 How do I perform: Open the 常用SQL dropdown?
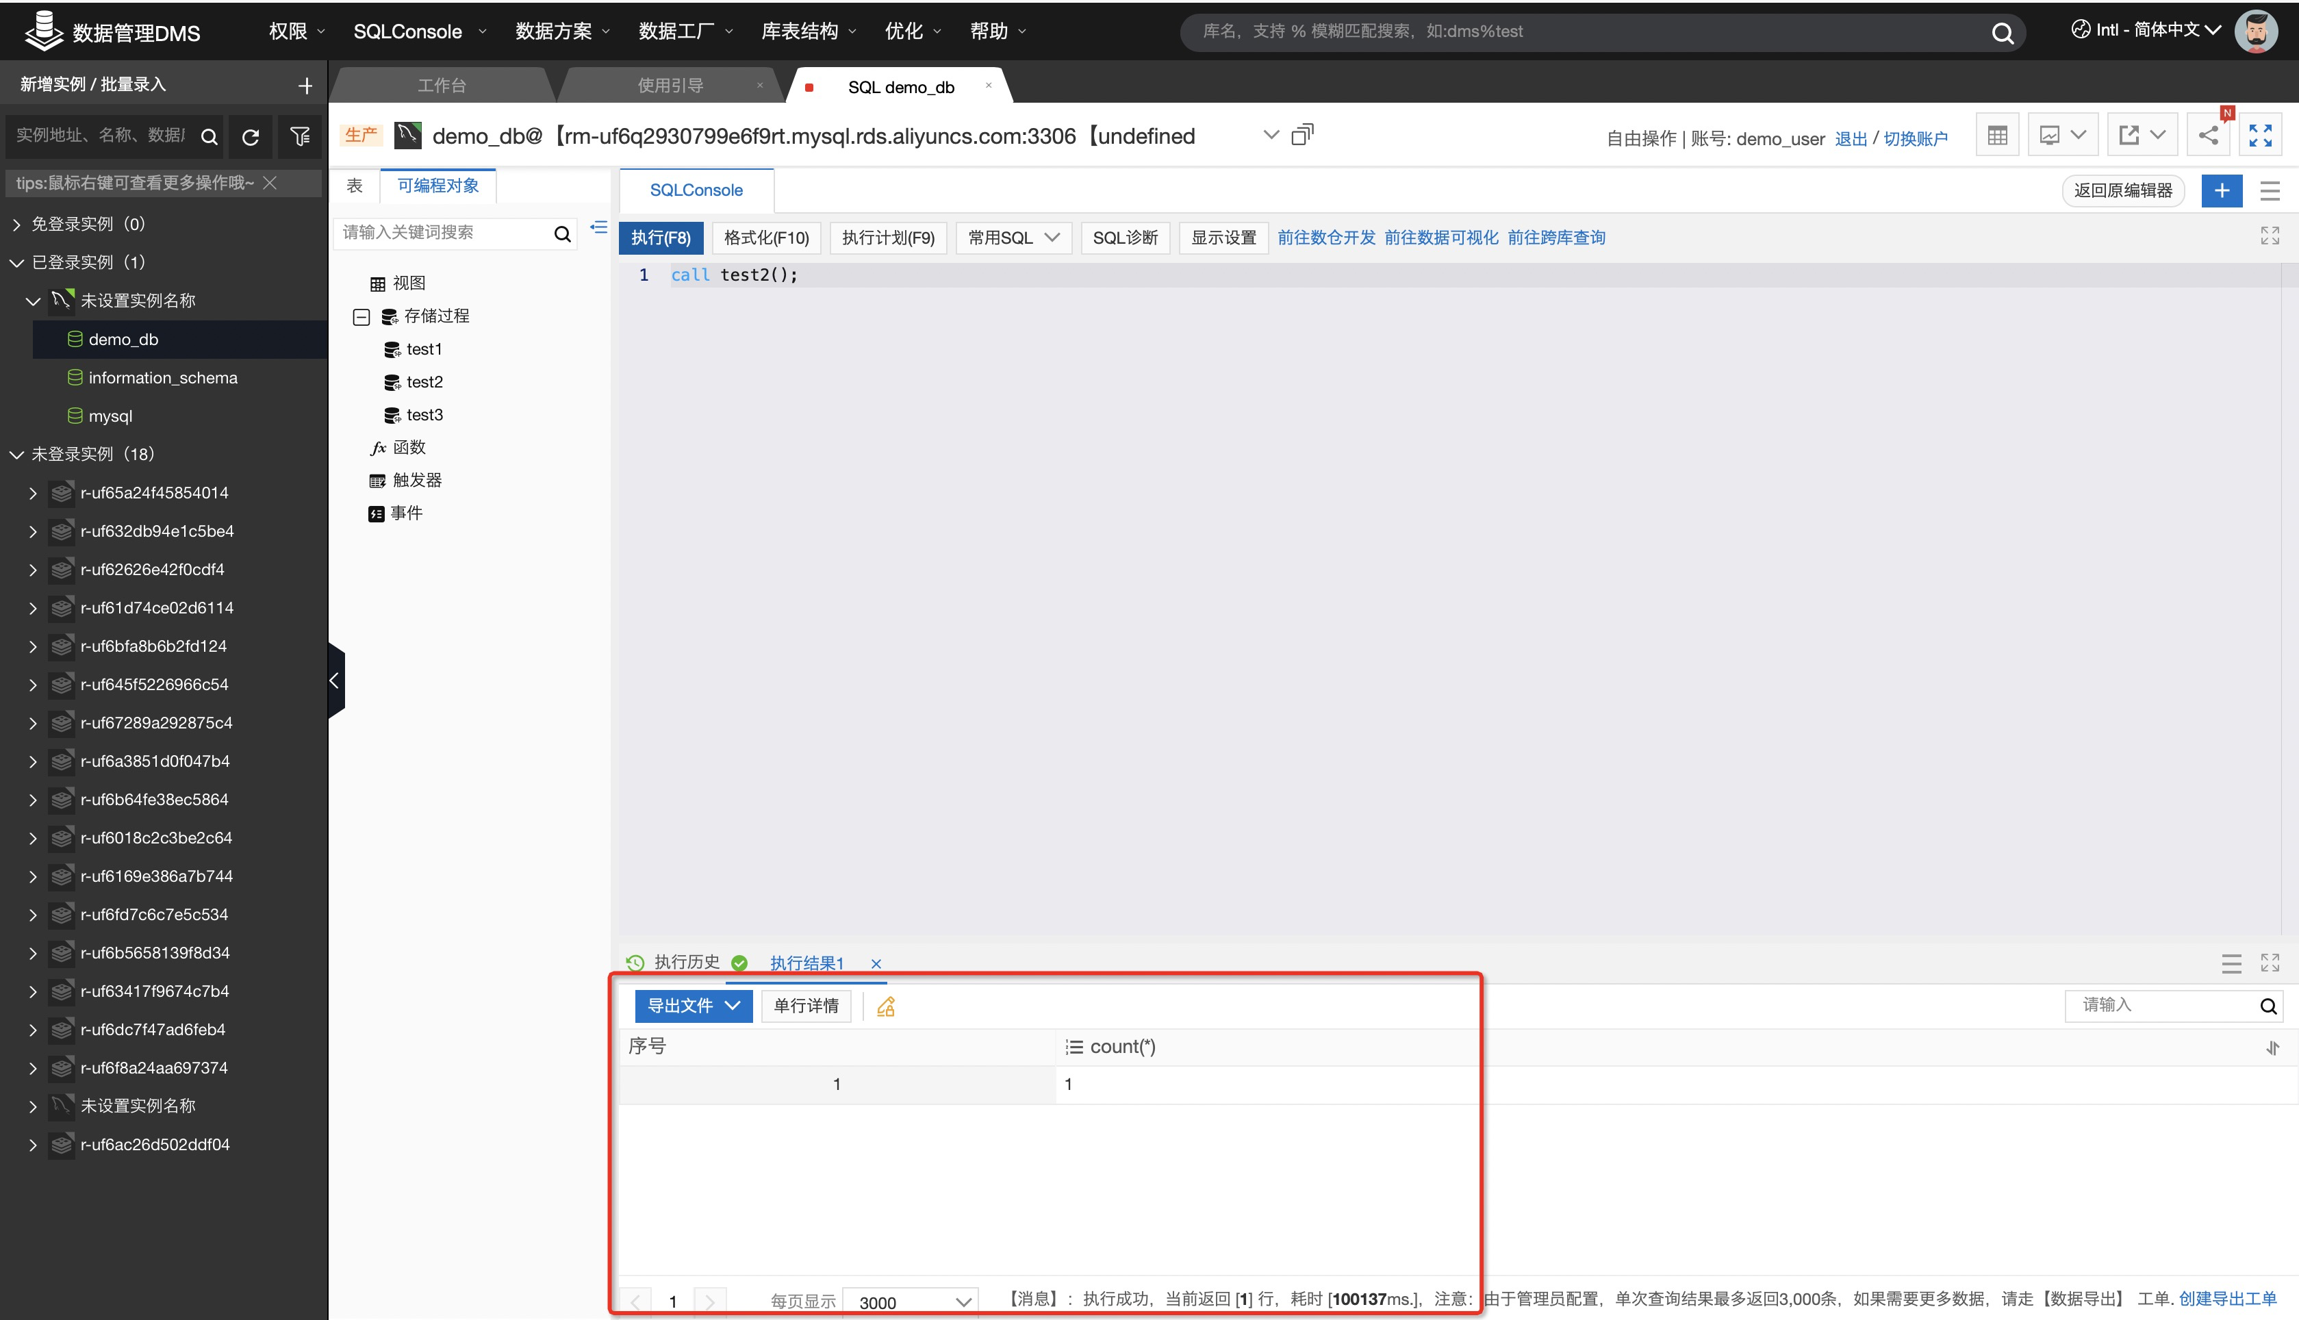(x=1013, y=238)
